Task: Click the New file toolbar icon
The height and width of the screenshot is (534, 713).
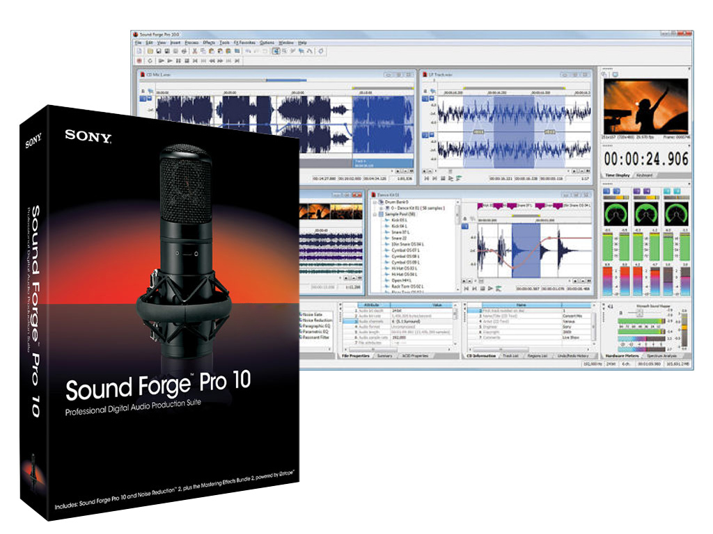Action: (139, 51)
